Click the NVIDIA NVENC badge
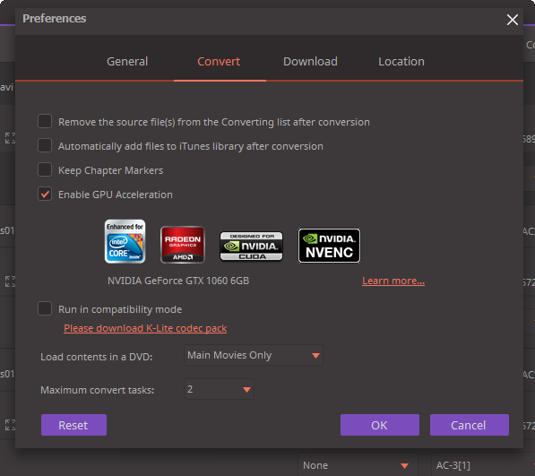 [x=329, y=246]
